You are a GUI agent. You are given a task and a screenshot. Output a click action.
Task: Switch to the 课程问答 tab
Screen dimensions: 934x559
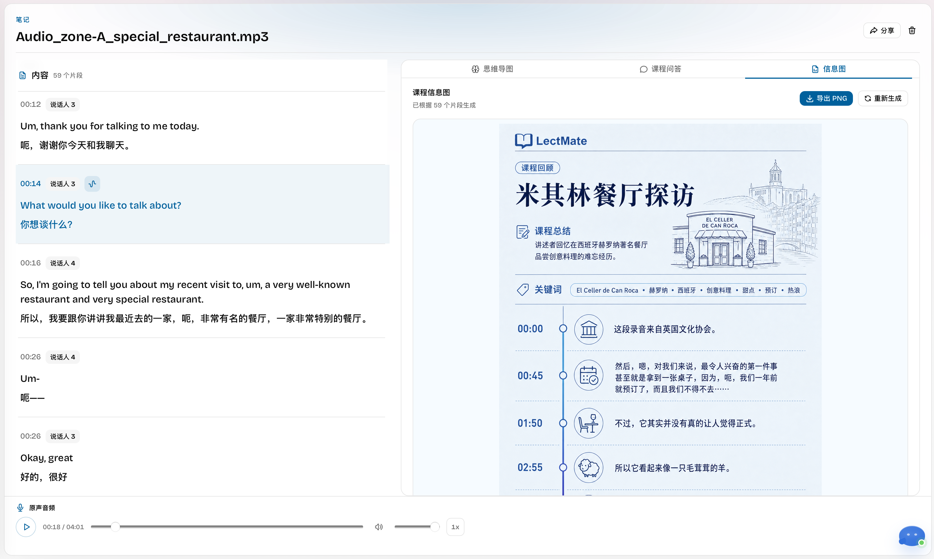(660, 69)
